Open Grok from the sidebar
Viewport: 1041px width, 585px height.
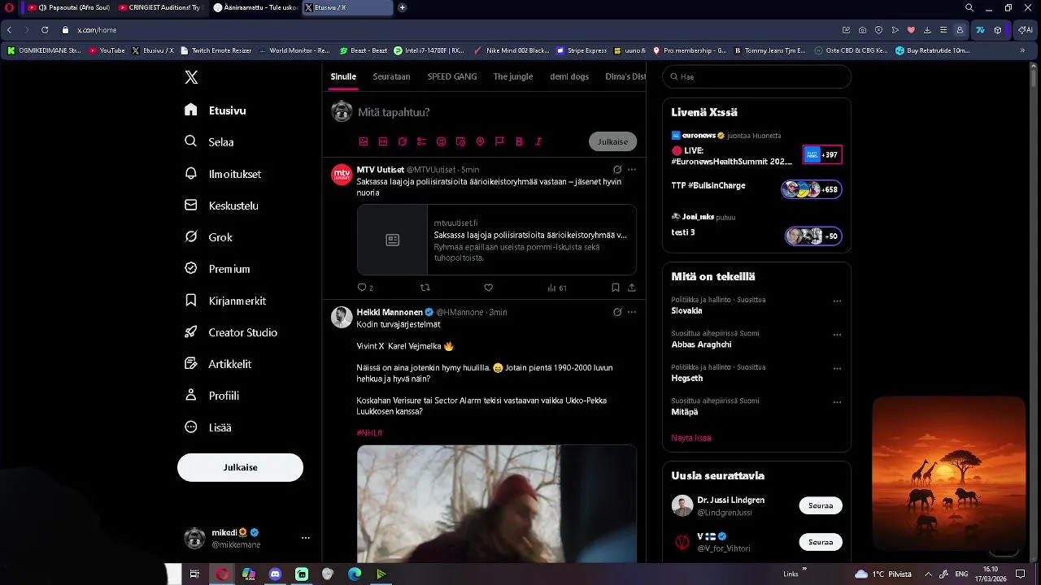(x=208, y=237)
